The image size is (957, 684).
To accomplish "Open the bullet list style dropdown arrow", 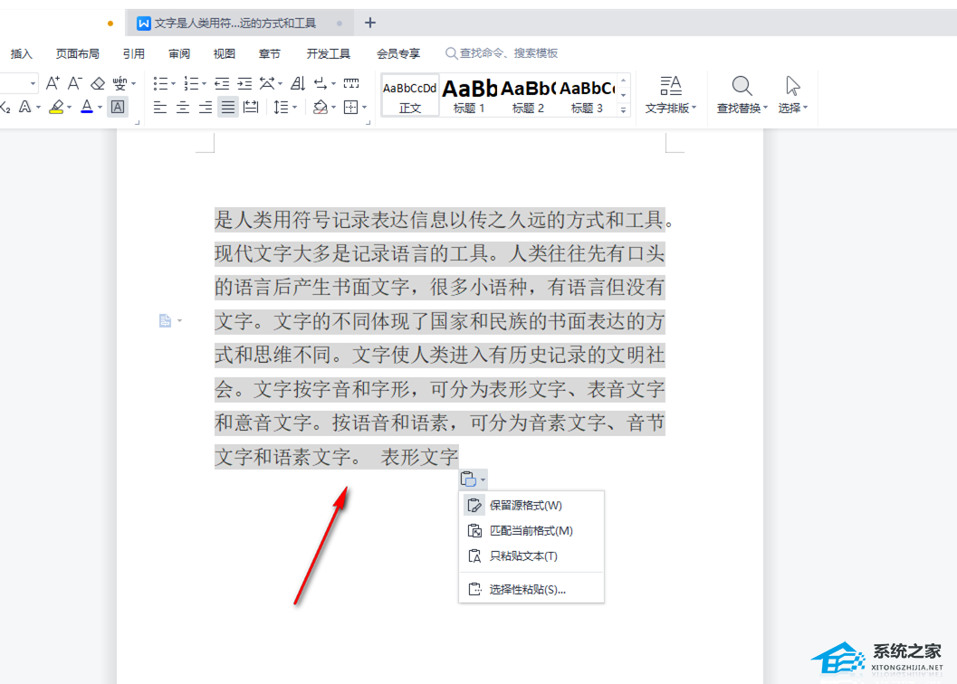I will point(173,83).
